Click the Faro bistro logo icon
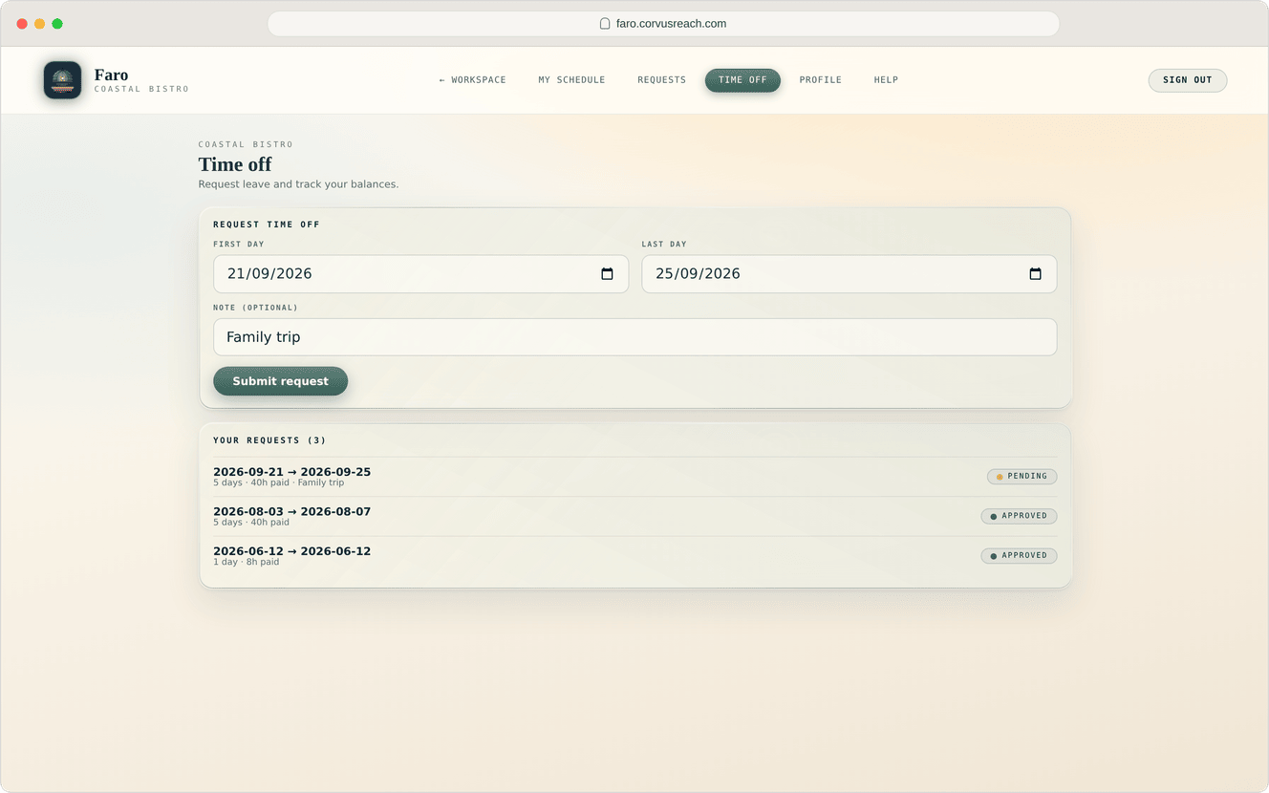The height and width of the screenshot is (793, 1269). tap(62, 80)
